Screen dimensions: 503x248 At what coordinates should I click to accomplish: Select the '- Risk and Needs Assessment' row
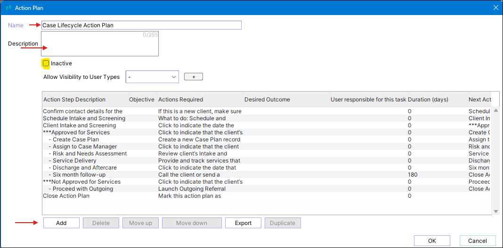point(267,154)
